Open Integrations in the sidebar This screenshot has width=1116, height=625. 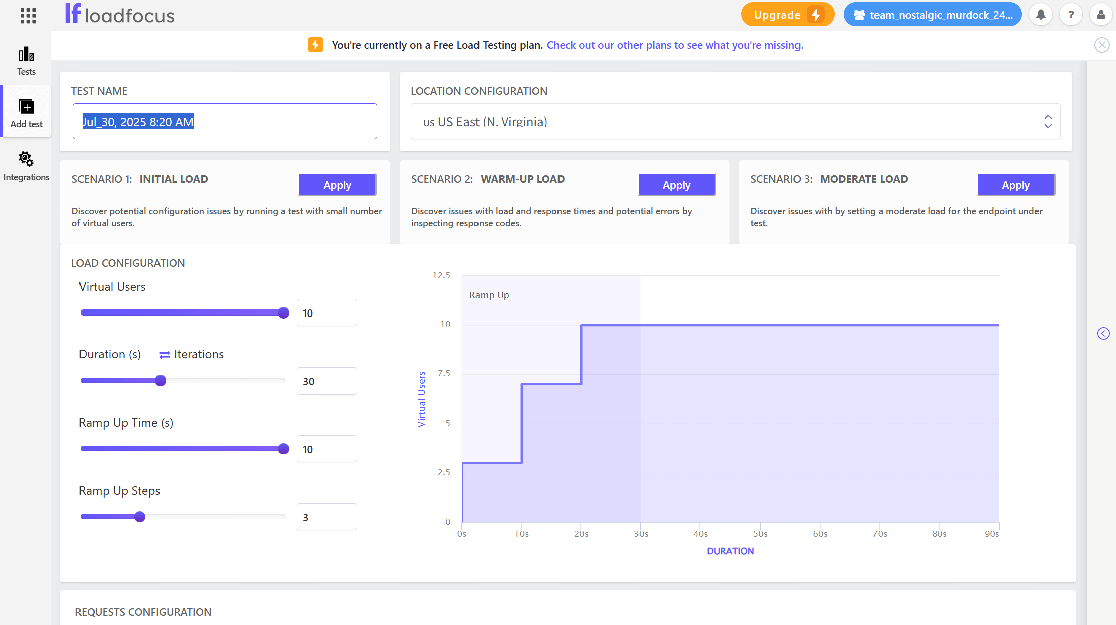click(x=26, y=166)
